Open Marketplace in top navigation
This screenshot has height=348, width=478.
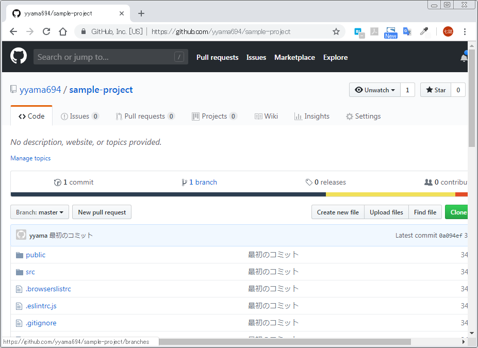tap(294, 57)
